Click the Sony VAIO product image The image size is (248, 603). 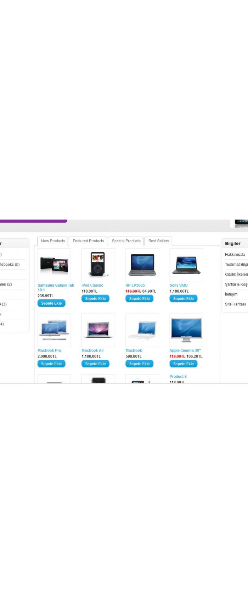click(186, 265)
